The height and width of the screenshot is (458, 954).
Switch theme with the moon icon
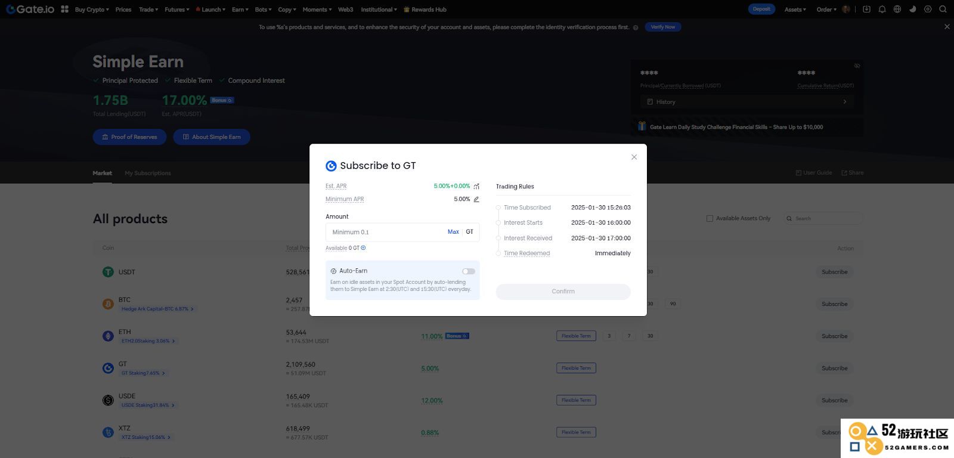912,9
